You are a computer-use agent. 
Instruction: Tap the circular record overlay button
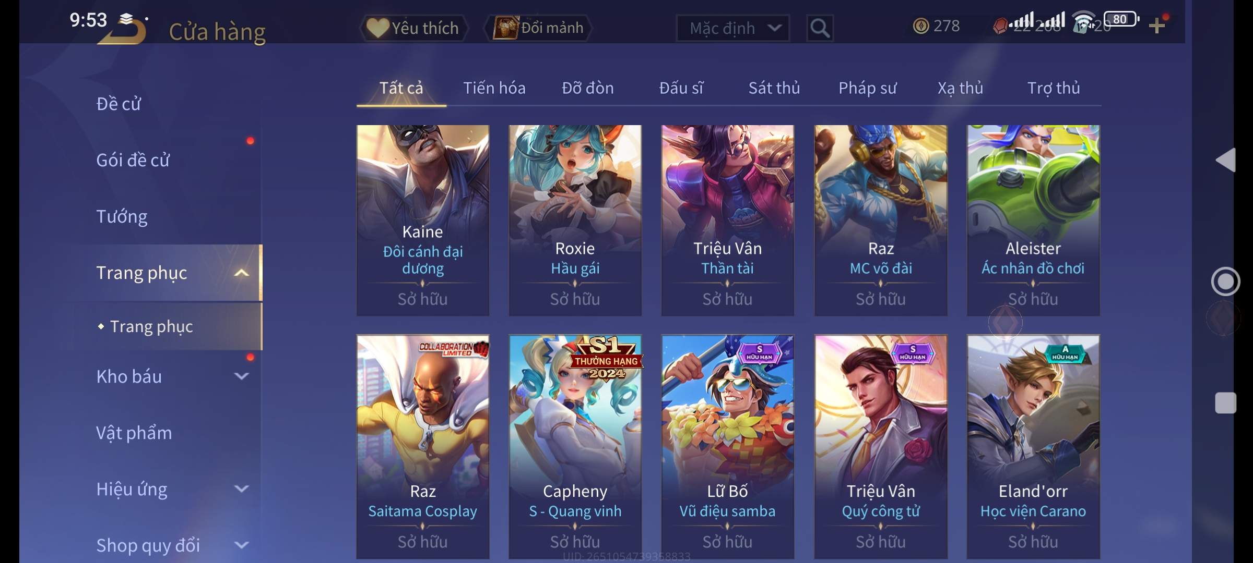[1225, 281]
